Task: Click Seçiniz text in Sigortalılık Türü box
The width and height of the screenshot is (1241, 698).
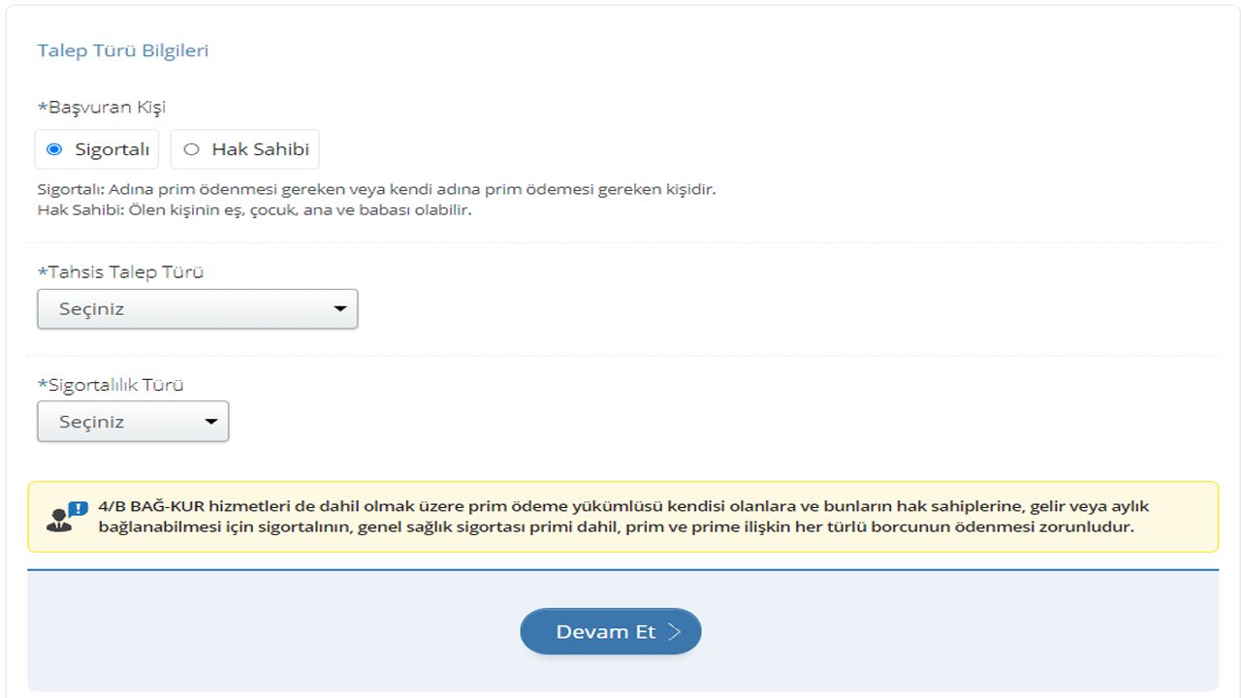Action: (91, 422)
